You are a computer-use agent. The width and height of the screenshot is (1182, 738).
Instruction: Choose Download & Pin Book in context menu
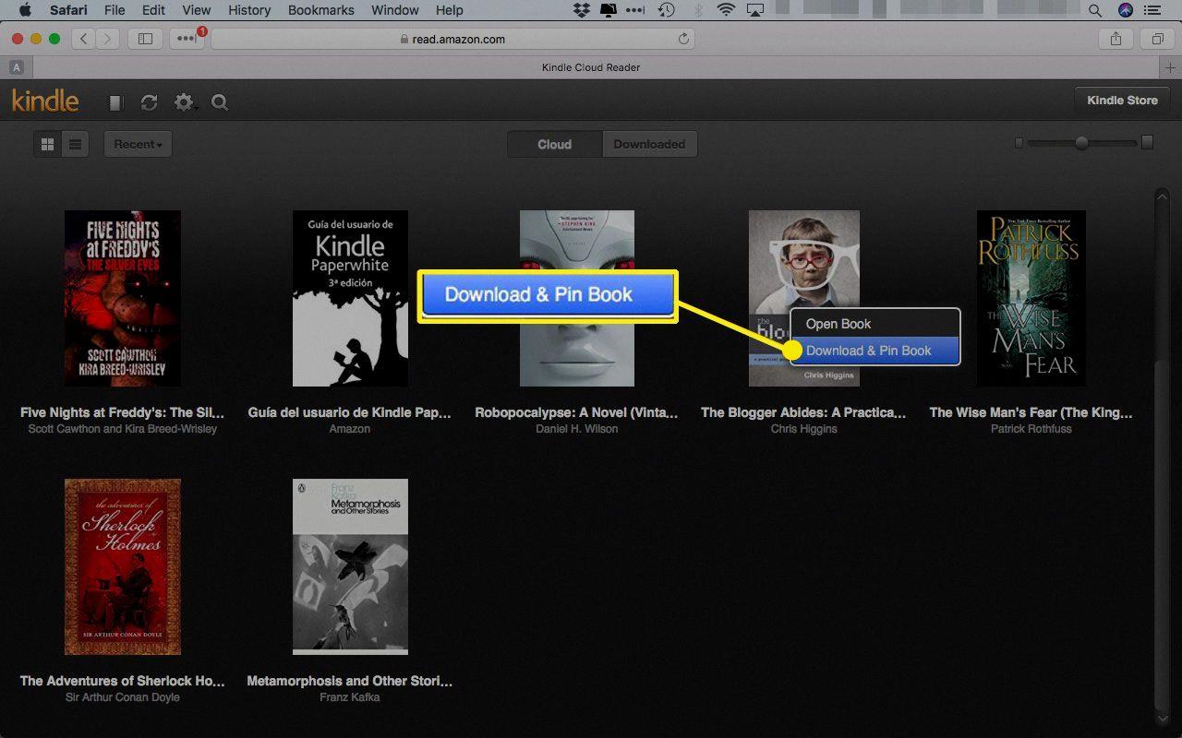[x=874, y=351]
